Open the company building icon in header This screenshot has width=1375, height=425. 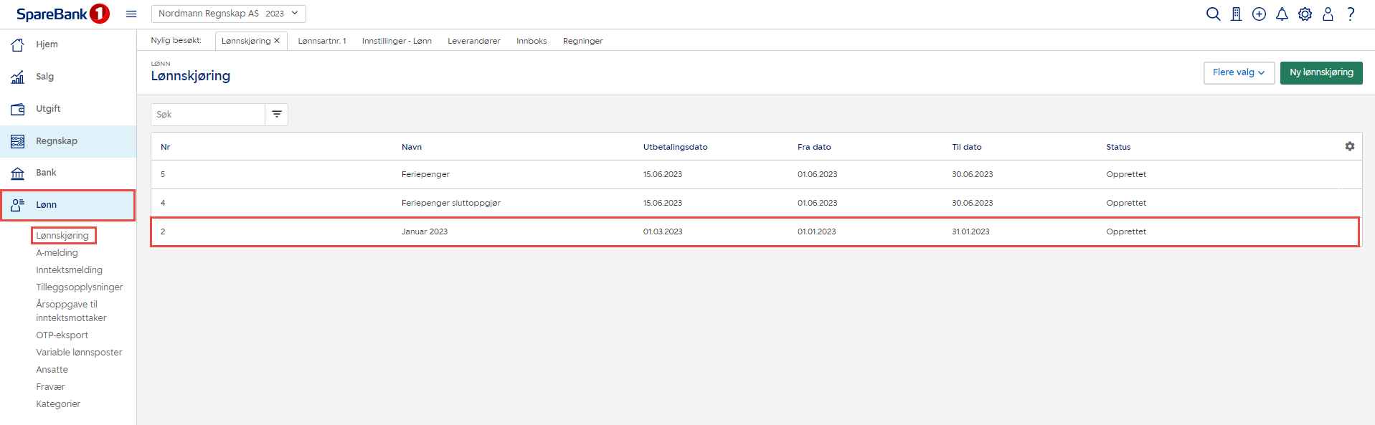coord(1236,14)
